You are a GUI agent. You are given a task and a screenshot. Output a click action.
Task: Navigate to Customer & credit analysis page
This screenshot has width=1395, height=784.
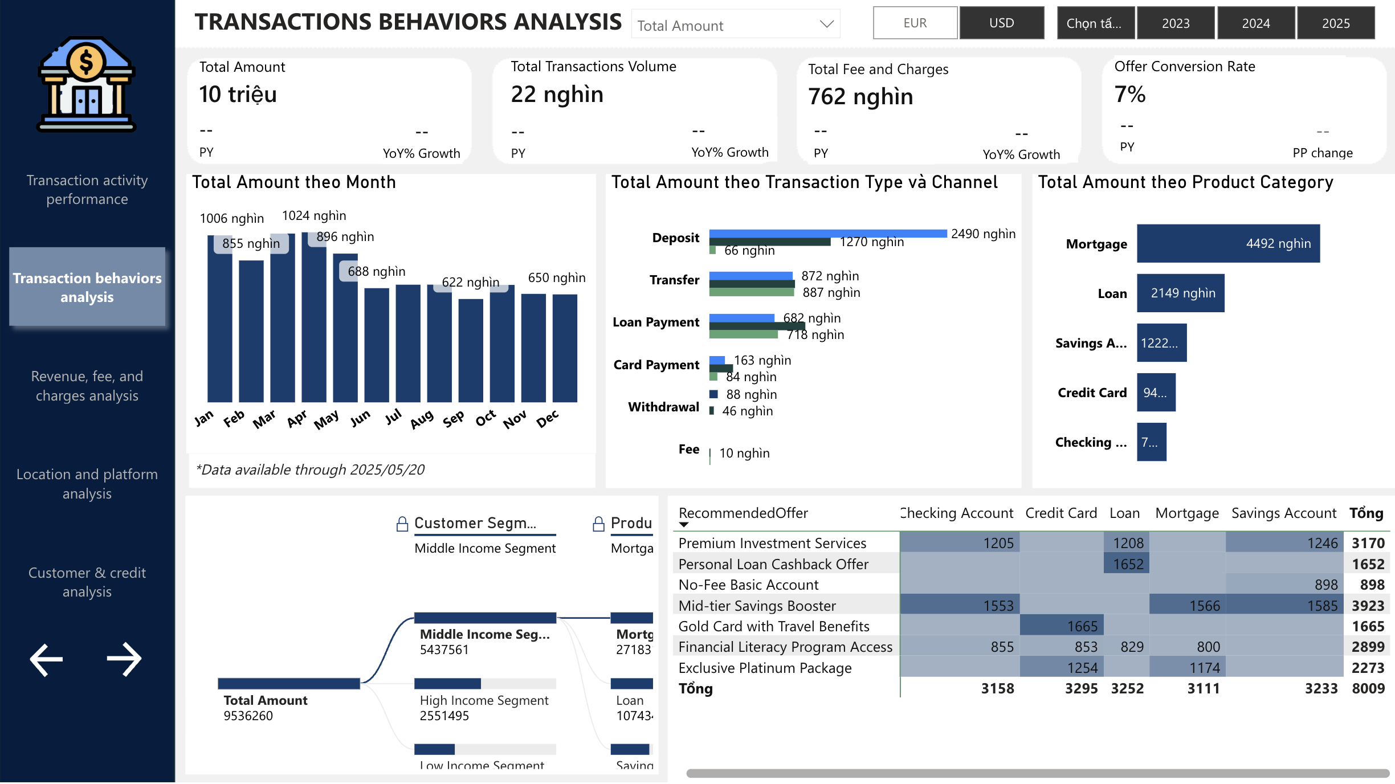(86, 582)
